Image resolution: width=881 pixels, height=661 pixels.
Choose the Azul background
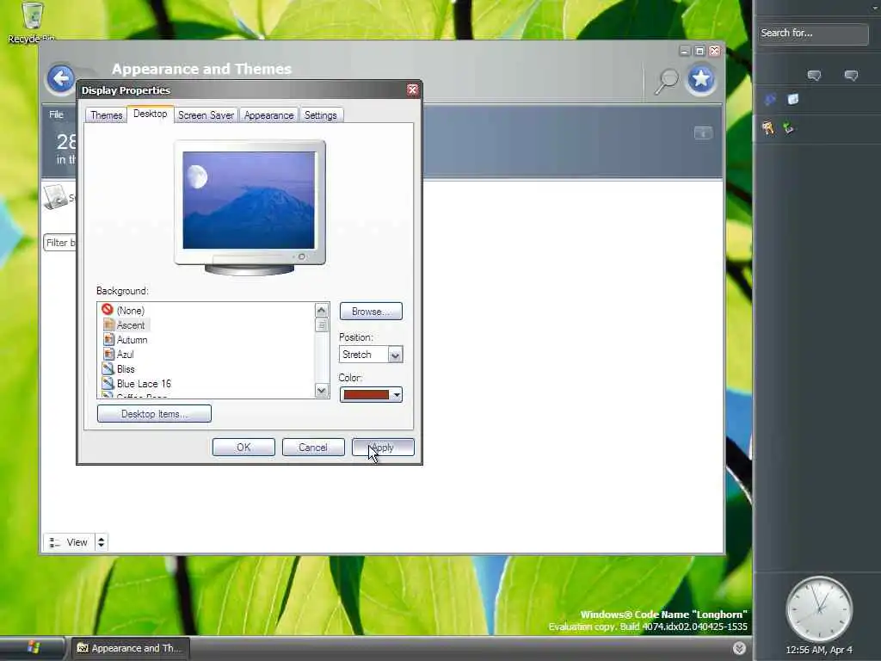coord(119,354)
